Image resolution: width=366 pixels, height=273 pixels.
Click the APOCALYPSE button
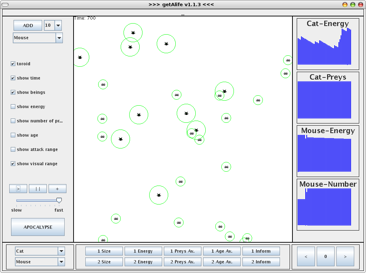[38, 227]
